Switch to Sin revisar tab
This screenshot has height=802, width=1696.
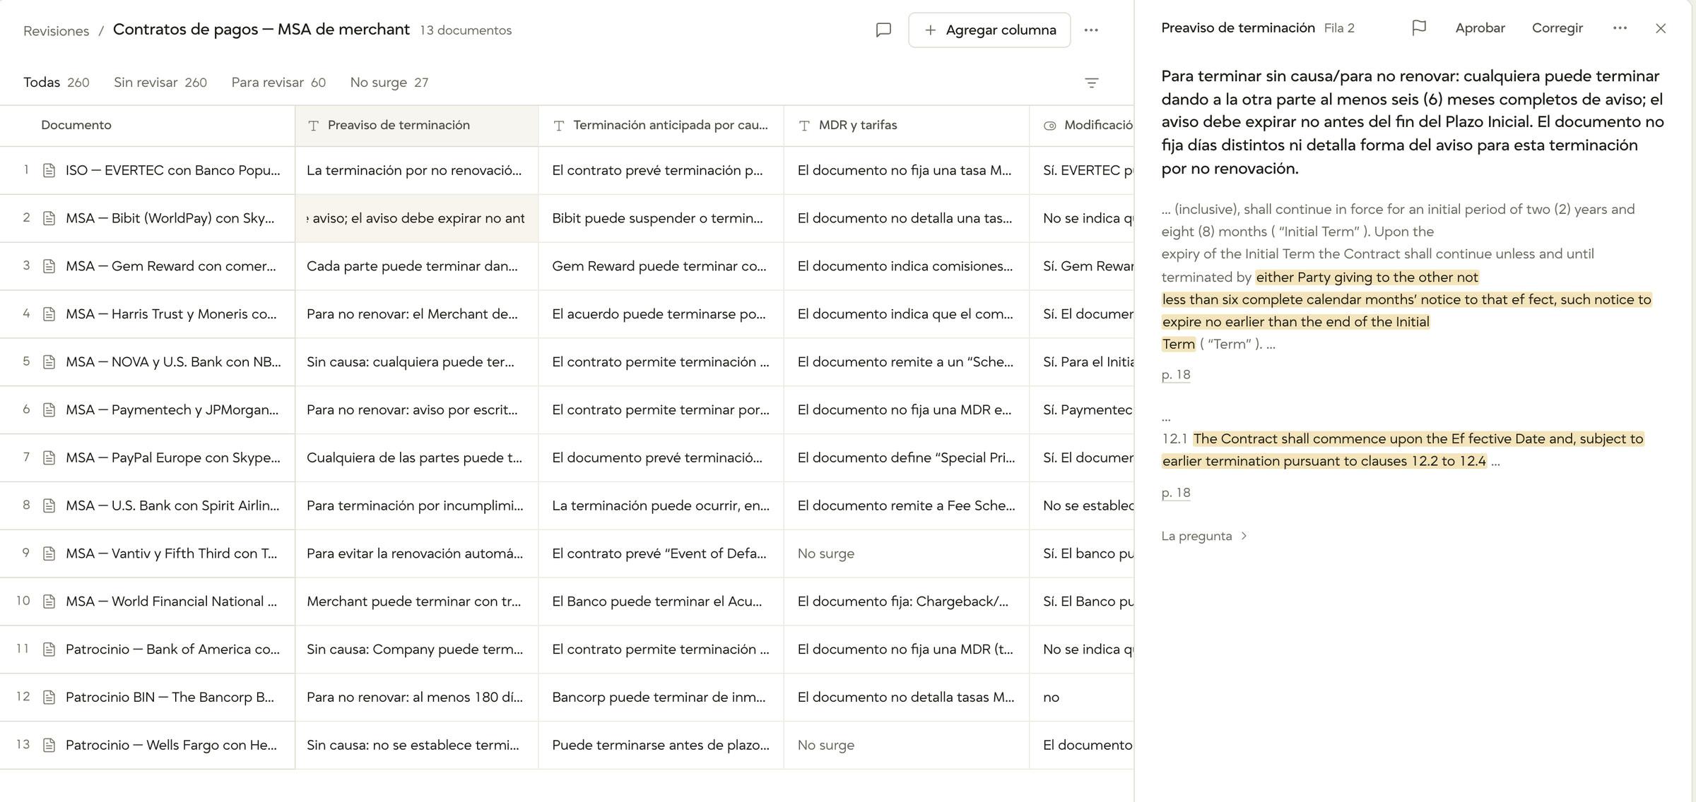[x=160, y=83]
